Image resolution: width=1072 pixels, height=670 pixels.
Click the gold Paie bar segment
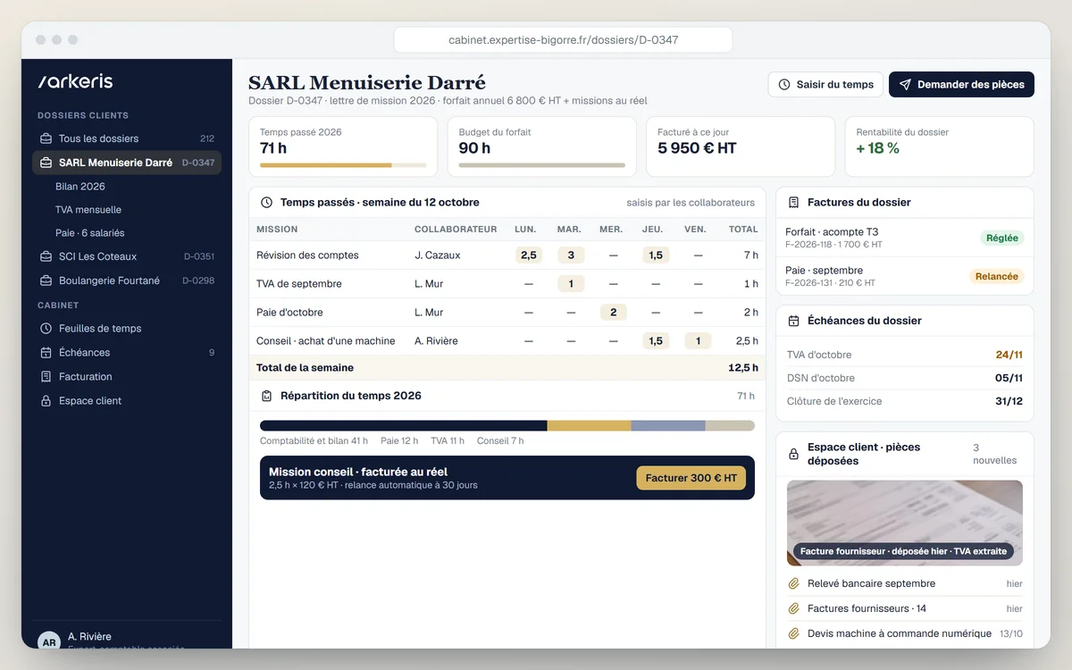[x=590, y=426]
